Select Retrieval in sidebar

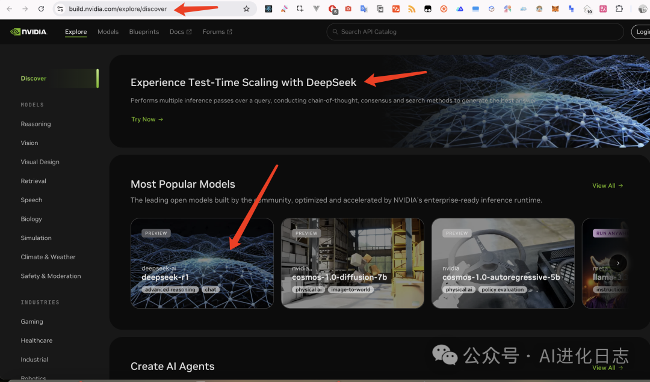point(33,181)
